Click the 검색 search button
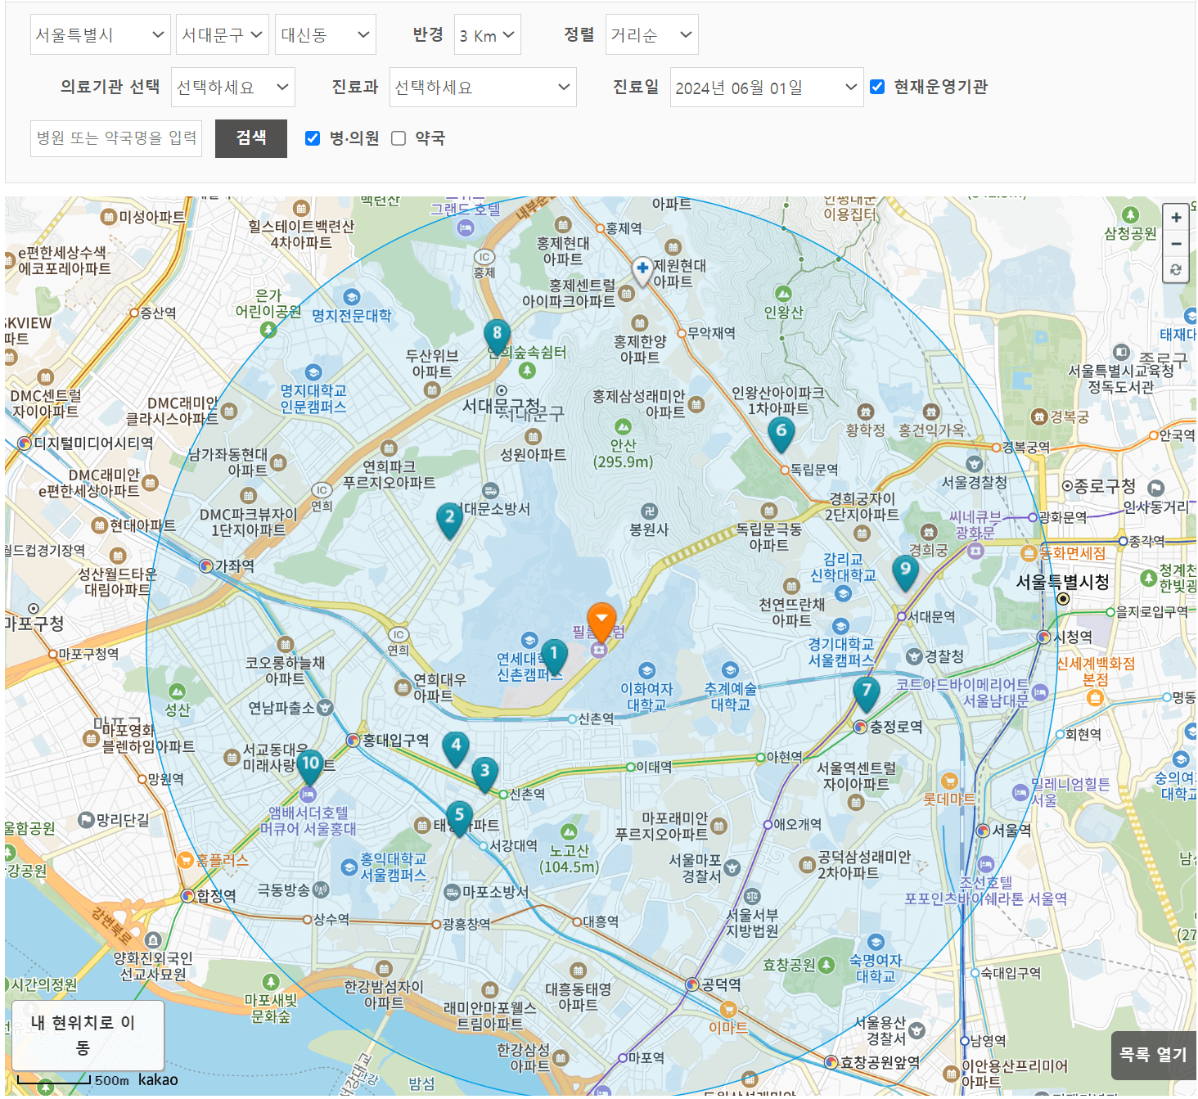1198x1099 pixels. point(250,138)
